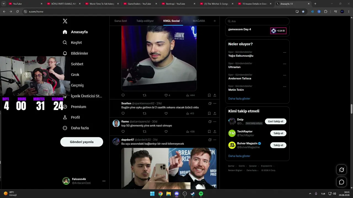Viewport: 353px width, 198px height.
Task: Click the +114 B button for gamescom
Action: click(278, 31)
